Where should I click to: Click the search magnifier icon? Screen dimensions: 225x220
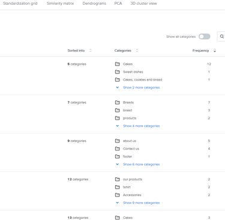[221, 37]
